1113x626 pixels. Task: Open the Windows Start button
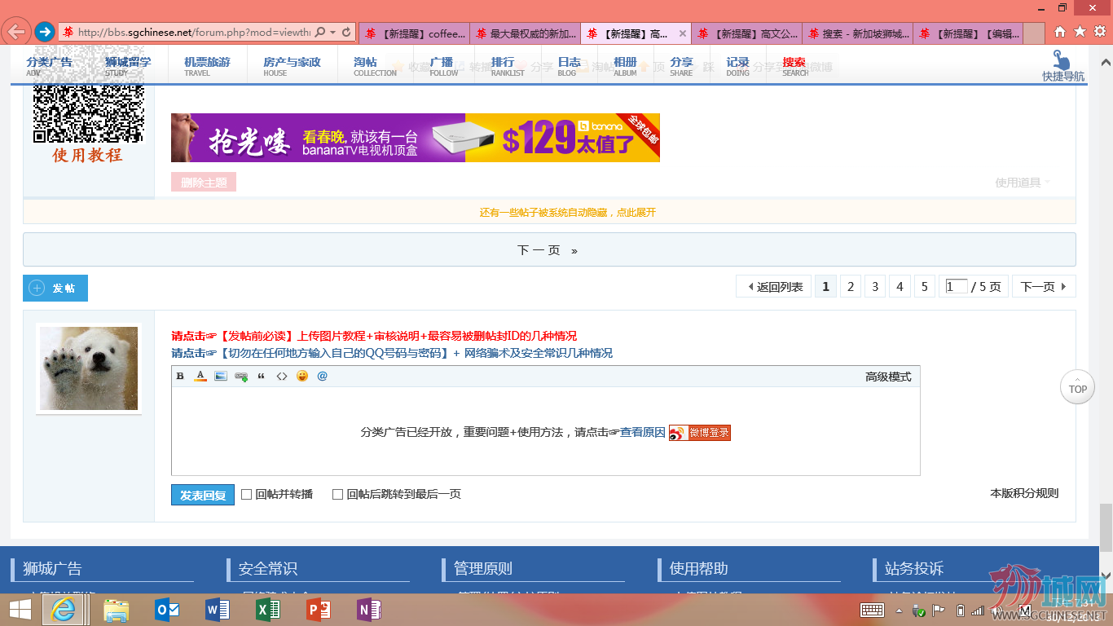pos(20,610)
